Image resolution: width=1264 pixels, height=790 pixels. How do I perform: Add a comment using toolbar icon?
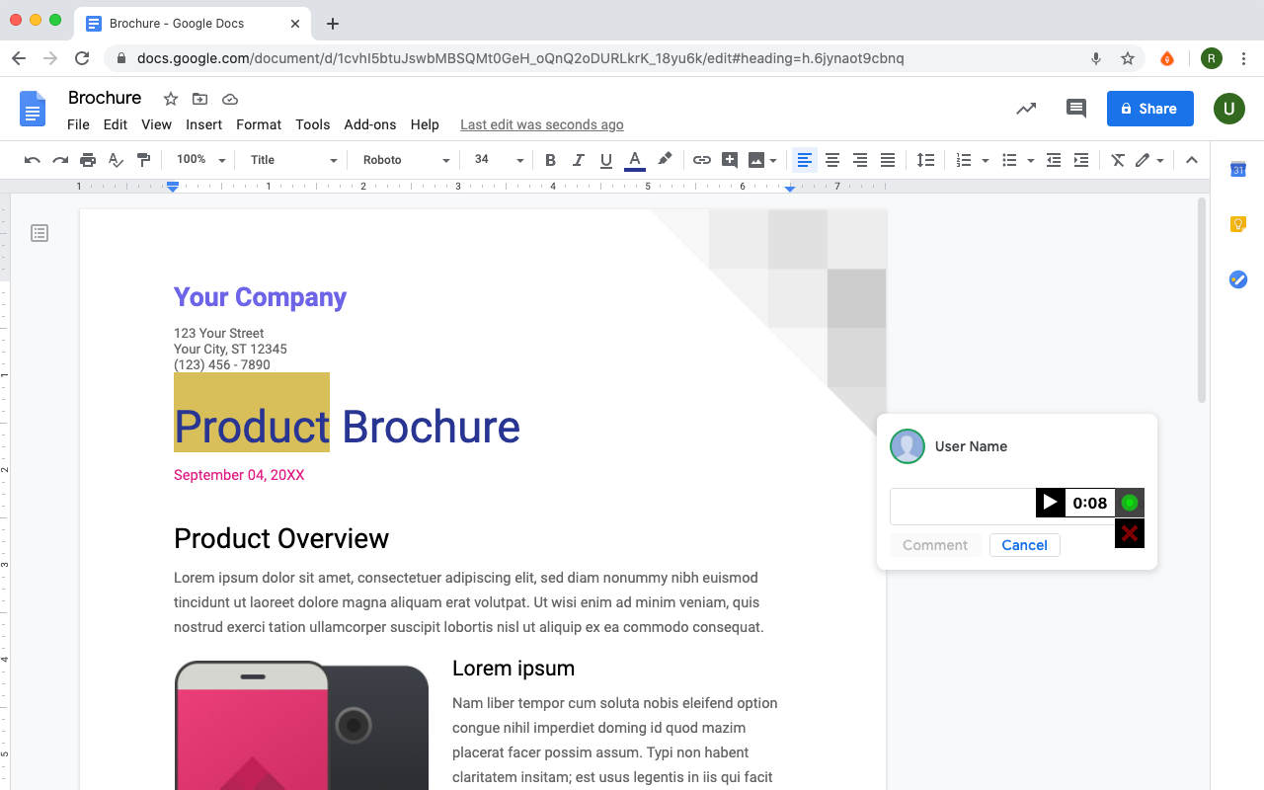coord(730,160)
